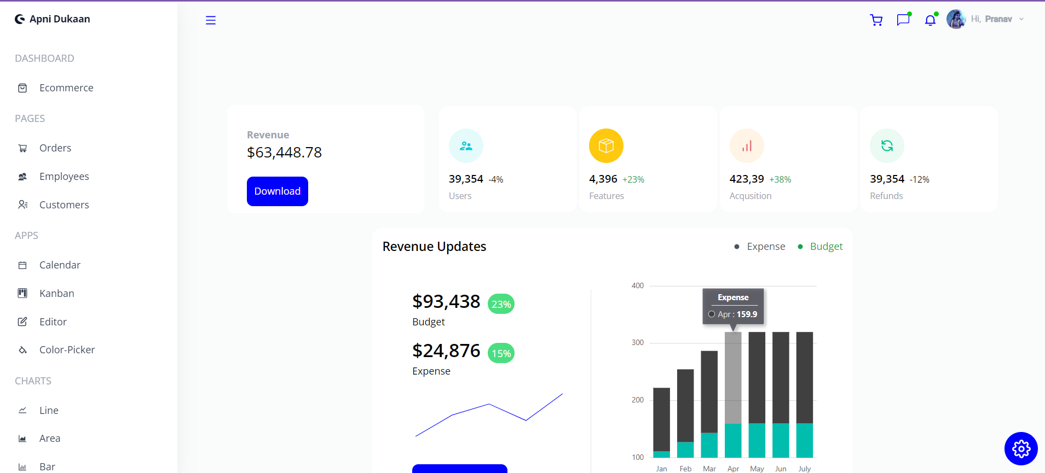Click the Mar bar in chart
The image size is (1045, 473).
(709, 404)
